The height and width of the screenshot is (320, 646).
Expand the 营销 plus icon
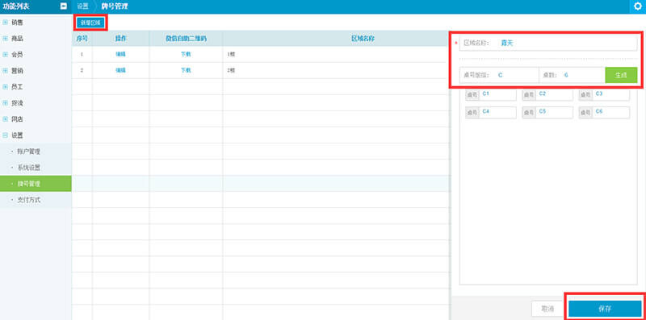pos(6,71)
